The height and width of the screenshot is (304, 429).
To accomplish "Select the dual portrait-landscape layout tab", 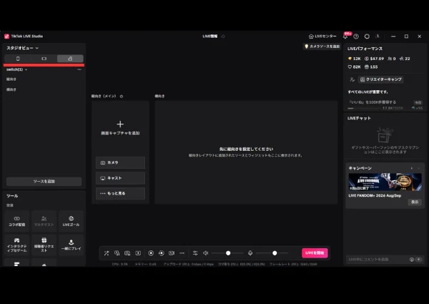I will [x=70, y=59].
